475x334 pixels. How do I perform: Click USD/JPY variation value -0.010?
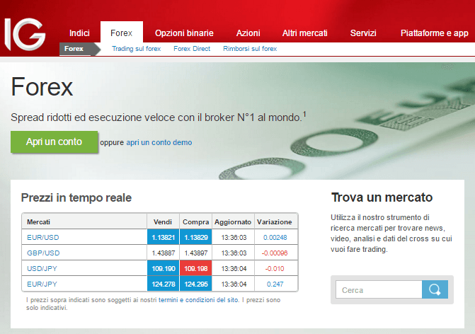point(275,269)
